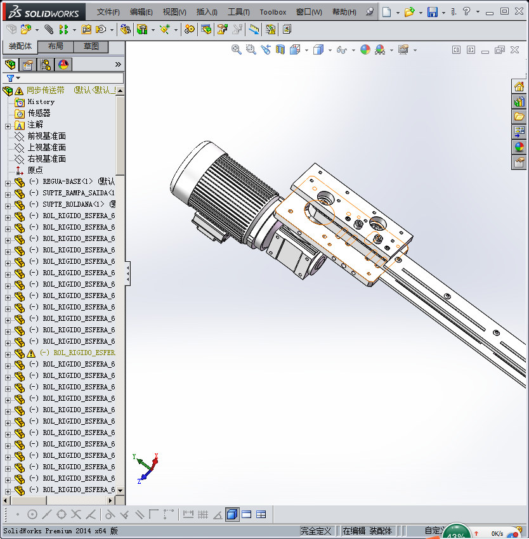Viewport: 529px width, 539px height.
Task: Open the 视图(V) menu
Action: (x=174, y=12)
